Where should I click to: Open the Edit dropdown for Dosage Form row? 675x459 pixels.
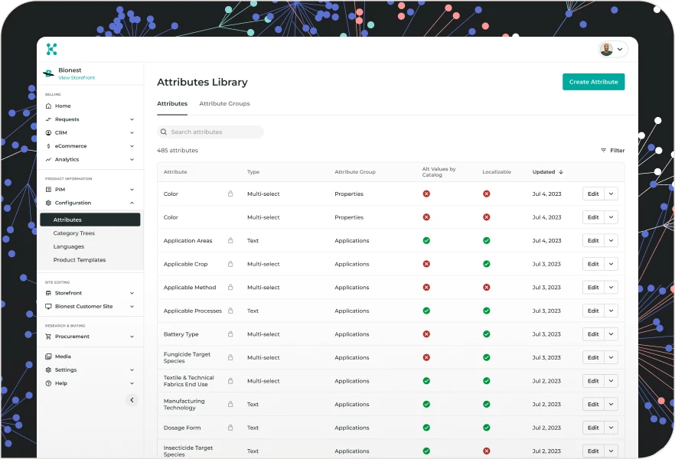click(x=610, y=428)
